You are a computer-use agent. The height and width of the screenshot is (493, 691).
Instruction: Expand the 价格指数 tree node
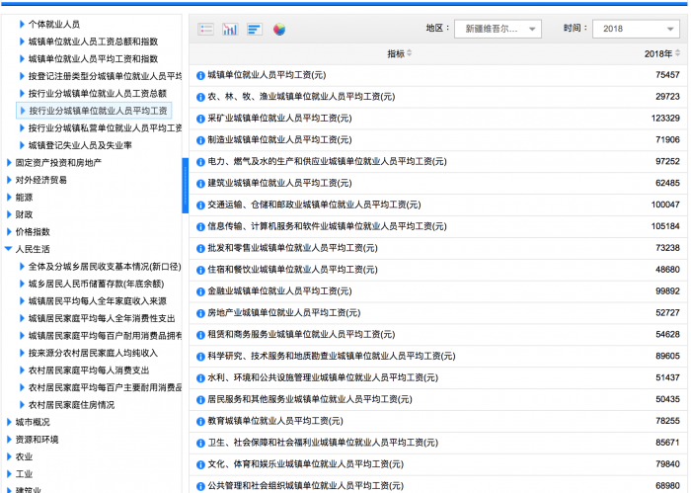tap(9, 232)
